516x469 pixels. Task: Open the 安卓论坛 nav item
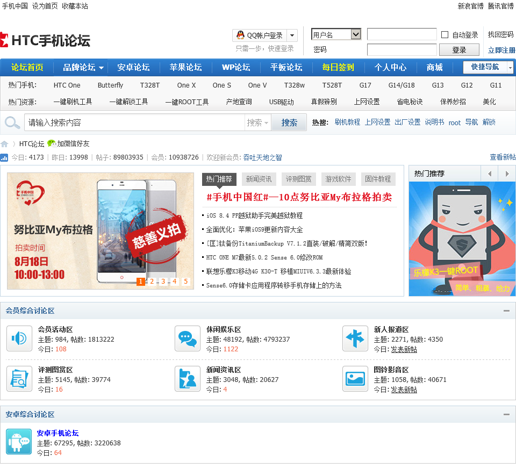pos(133,68)
